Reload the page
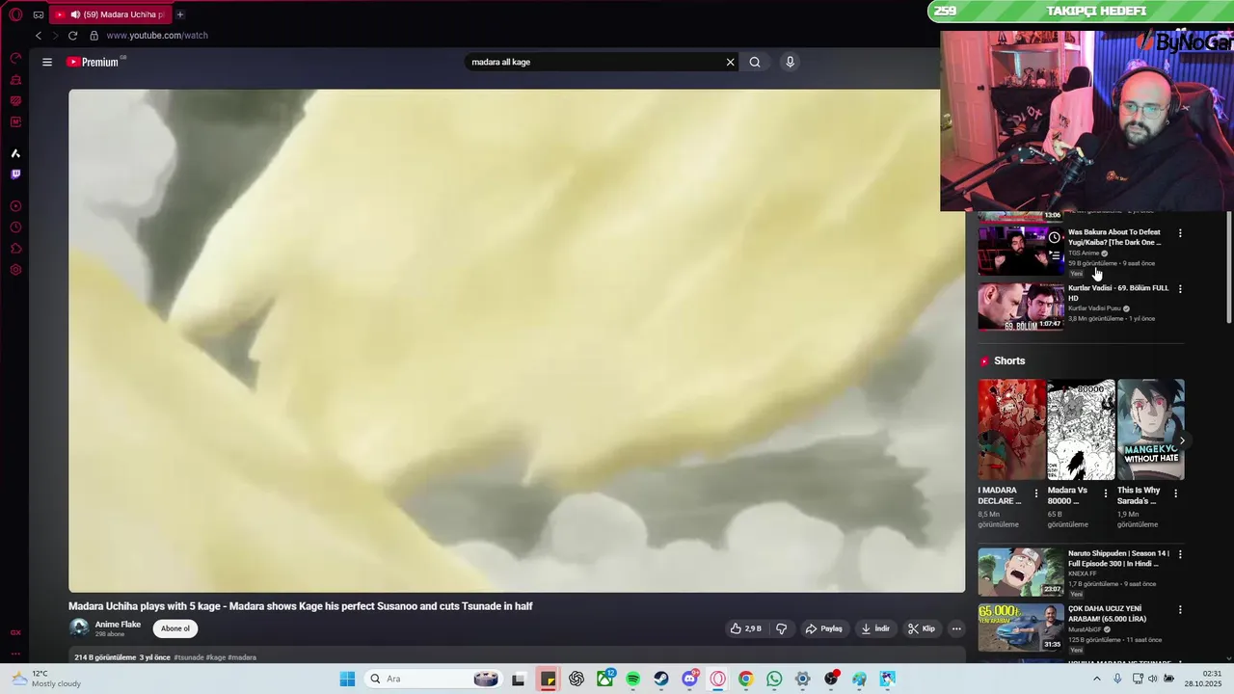Viewport: 1234px width, 694px height. 72,36
